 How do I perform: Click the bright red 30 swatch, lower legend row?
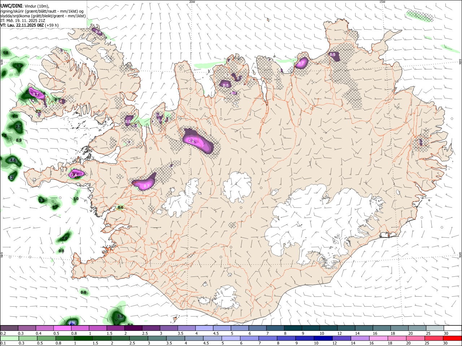452,338
